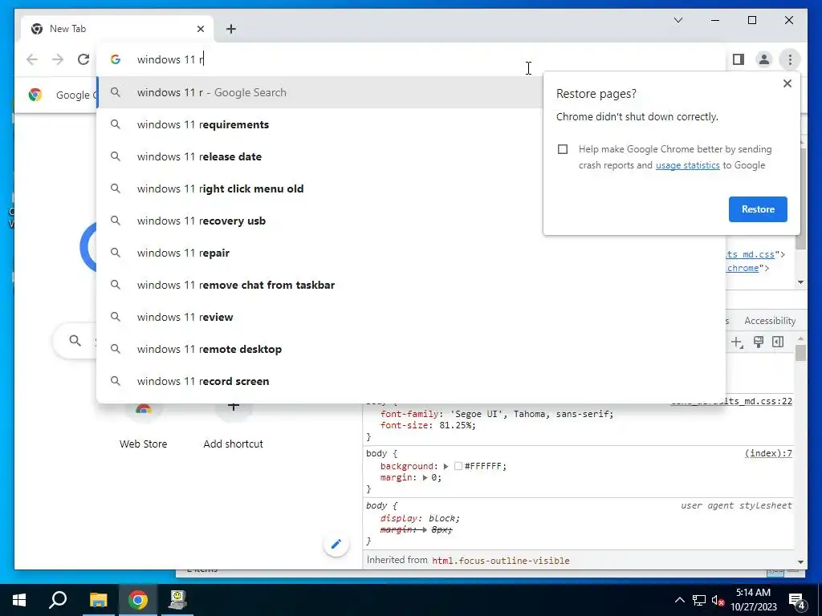Enable sending crash reports checkbox

pos(563,149)
